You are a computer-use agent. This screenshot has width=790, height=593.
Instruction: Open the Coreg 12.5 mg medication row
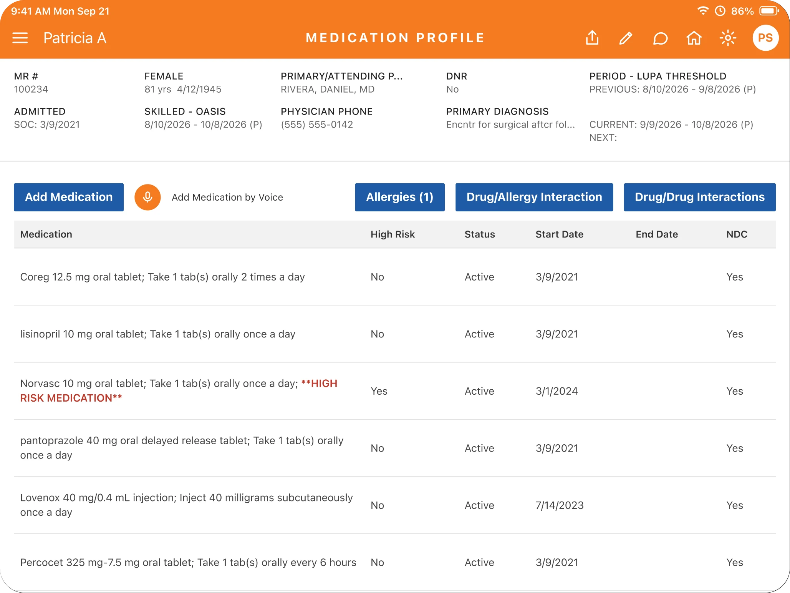[x=394, y=277]
